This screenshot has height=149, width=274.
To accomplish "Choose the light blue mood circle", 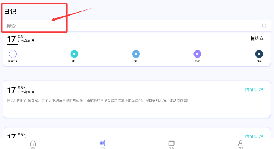I will (136, 54).
